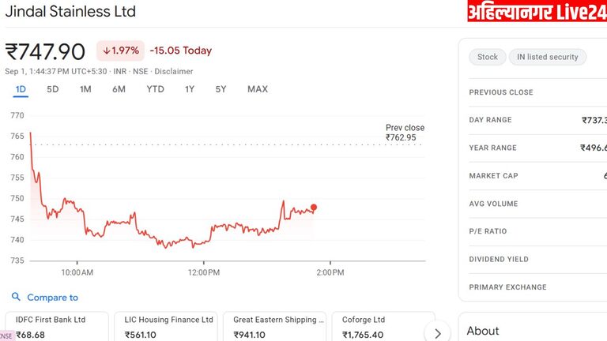Open the YTD chart view

point(155,89)
